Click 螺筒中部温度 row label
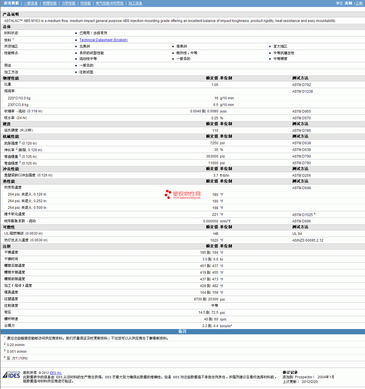The width and height of the screenshot is (365, 389). pyautogui.click(x=14, y=272)
